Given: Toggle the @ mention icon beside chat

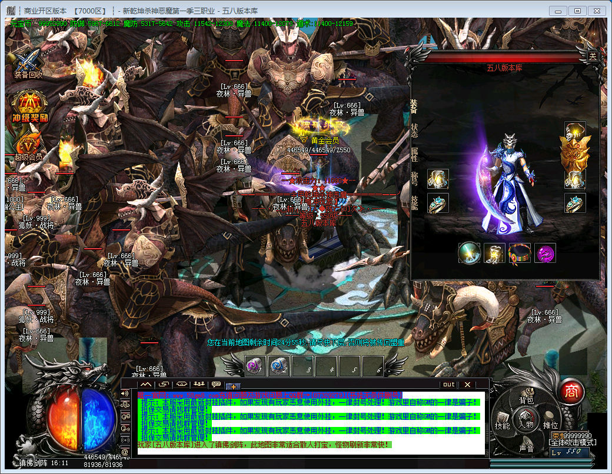Looking at the screenshot, I should click(125, 452).
